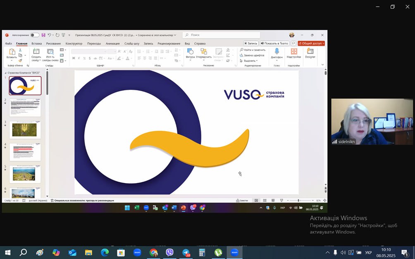
Task: Click the text highlight color pen swatch
Action: (x=119, y=58)
